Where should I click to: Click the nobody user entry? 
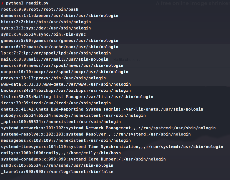[73, 116]
